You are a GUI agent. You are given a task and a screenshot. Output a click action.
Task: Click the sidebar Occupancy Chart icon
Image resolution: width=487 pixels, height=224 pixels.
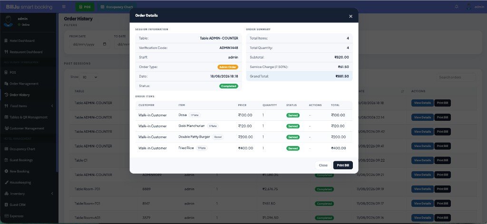(x=7, y=149)
